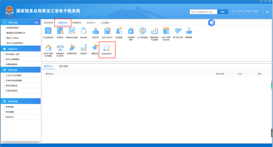Viewport: 273px width, 147px height.
Task: Open 税收优惠自检 sidebar item
Action: pos(11,85)
